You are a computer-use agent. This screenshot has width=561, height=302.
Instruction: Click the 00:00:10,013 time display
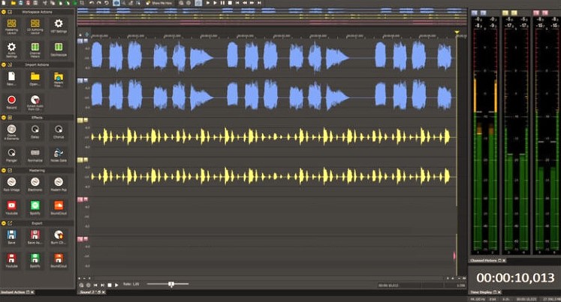point(515,278)
